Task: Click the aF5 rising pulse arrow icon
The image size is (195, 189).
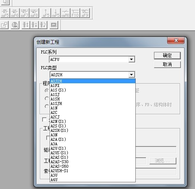Action: (46, 13)
